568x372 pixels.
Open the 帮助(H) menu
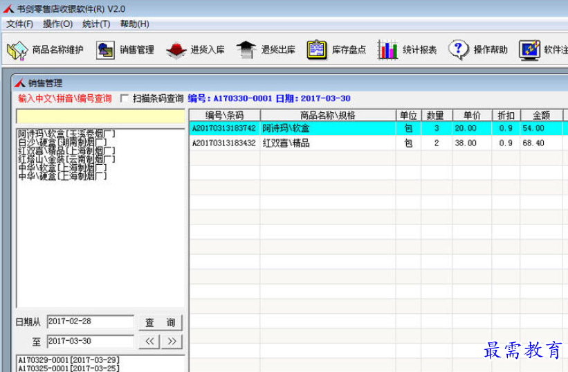click(134, 24)
